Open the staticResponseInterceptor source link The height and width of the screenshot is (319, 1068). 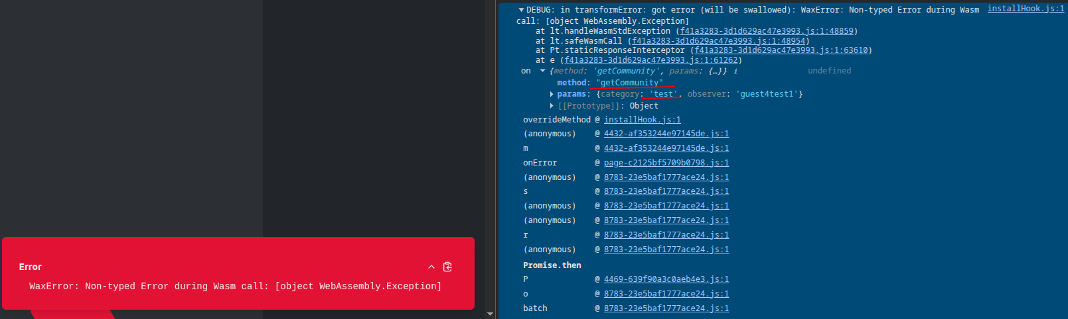point(781,50)
